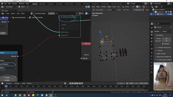Open the Material properties tab icon
This screenshot has height=97, width=173.
click(152, 72)
